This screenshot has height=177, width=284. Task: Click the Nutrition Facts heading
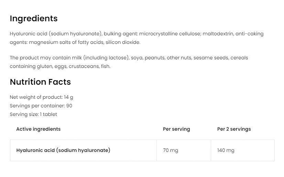pyautogui.click(x=40, y=82)
